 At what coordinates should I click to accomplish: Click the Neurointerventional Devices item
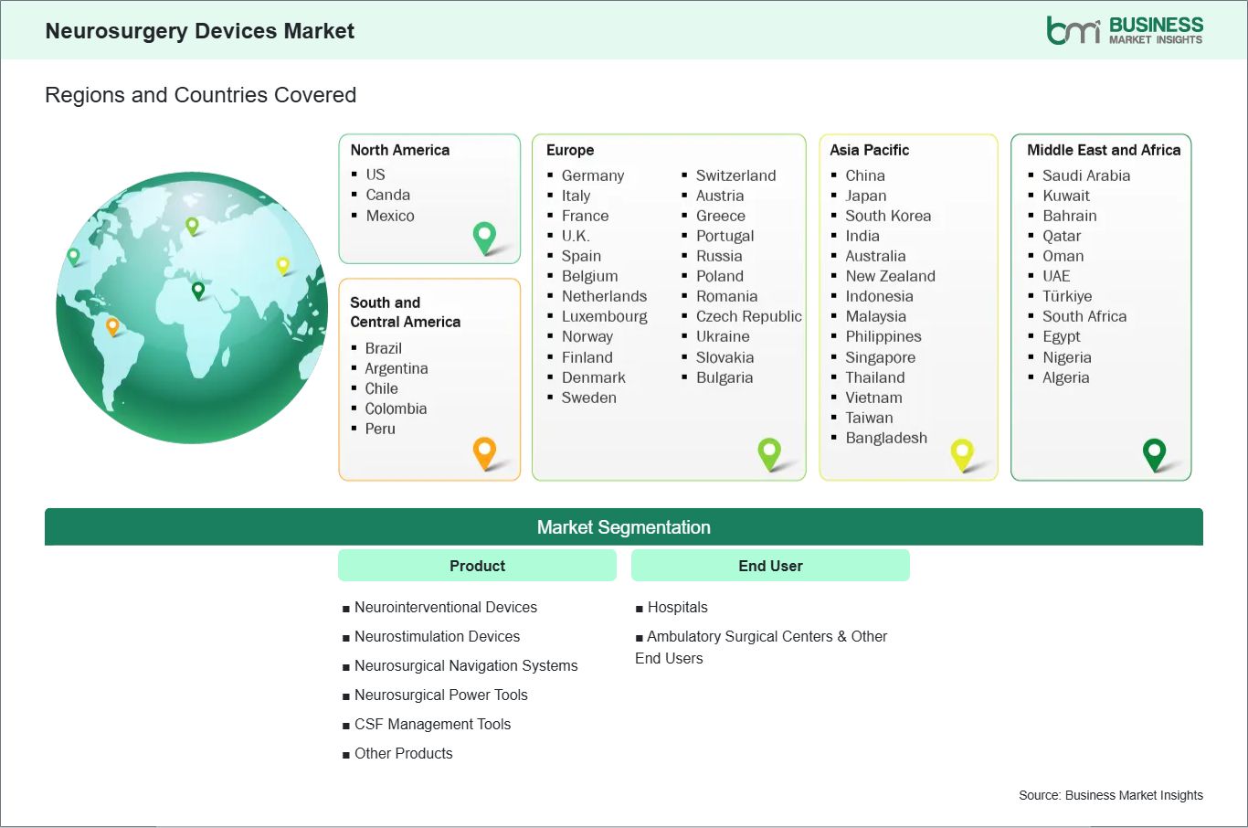tap(445, 607)
